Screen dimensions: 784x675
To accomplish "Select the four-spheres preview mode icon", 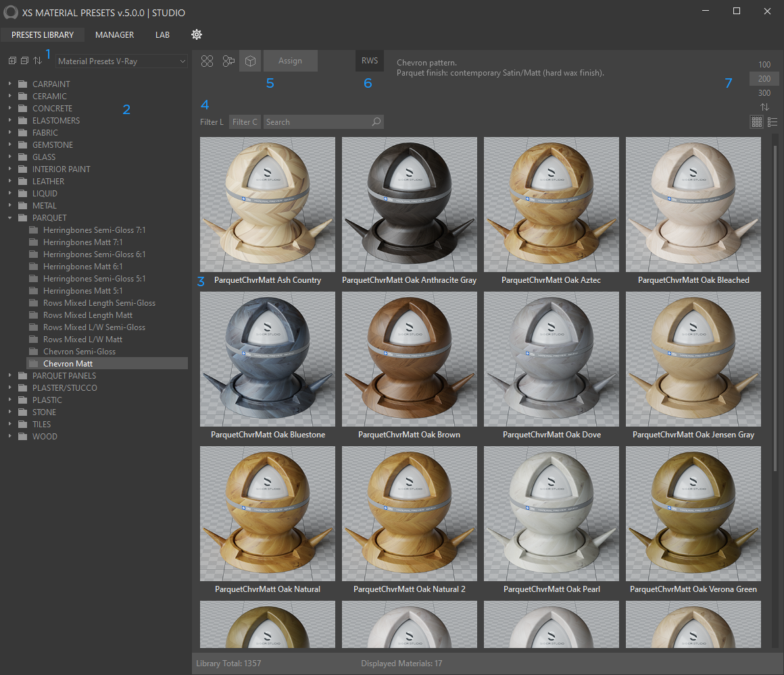I will pos(207,61).
